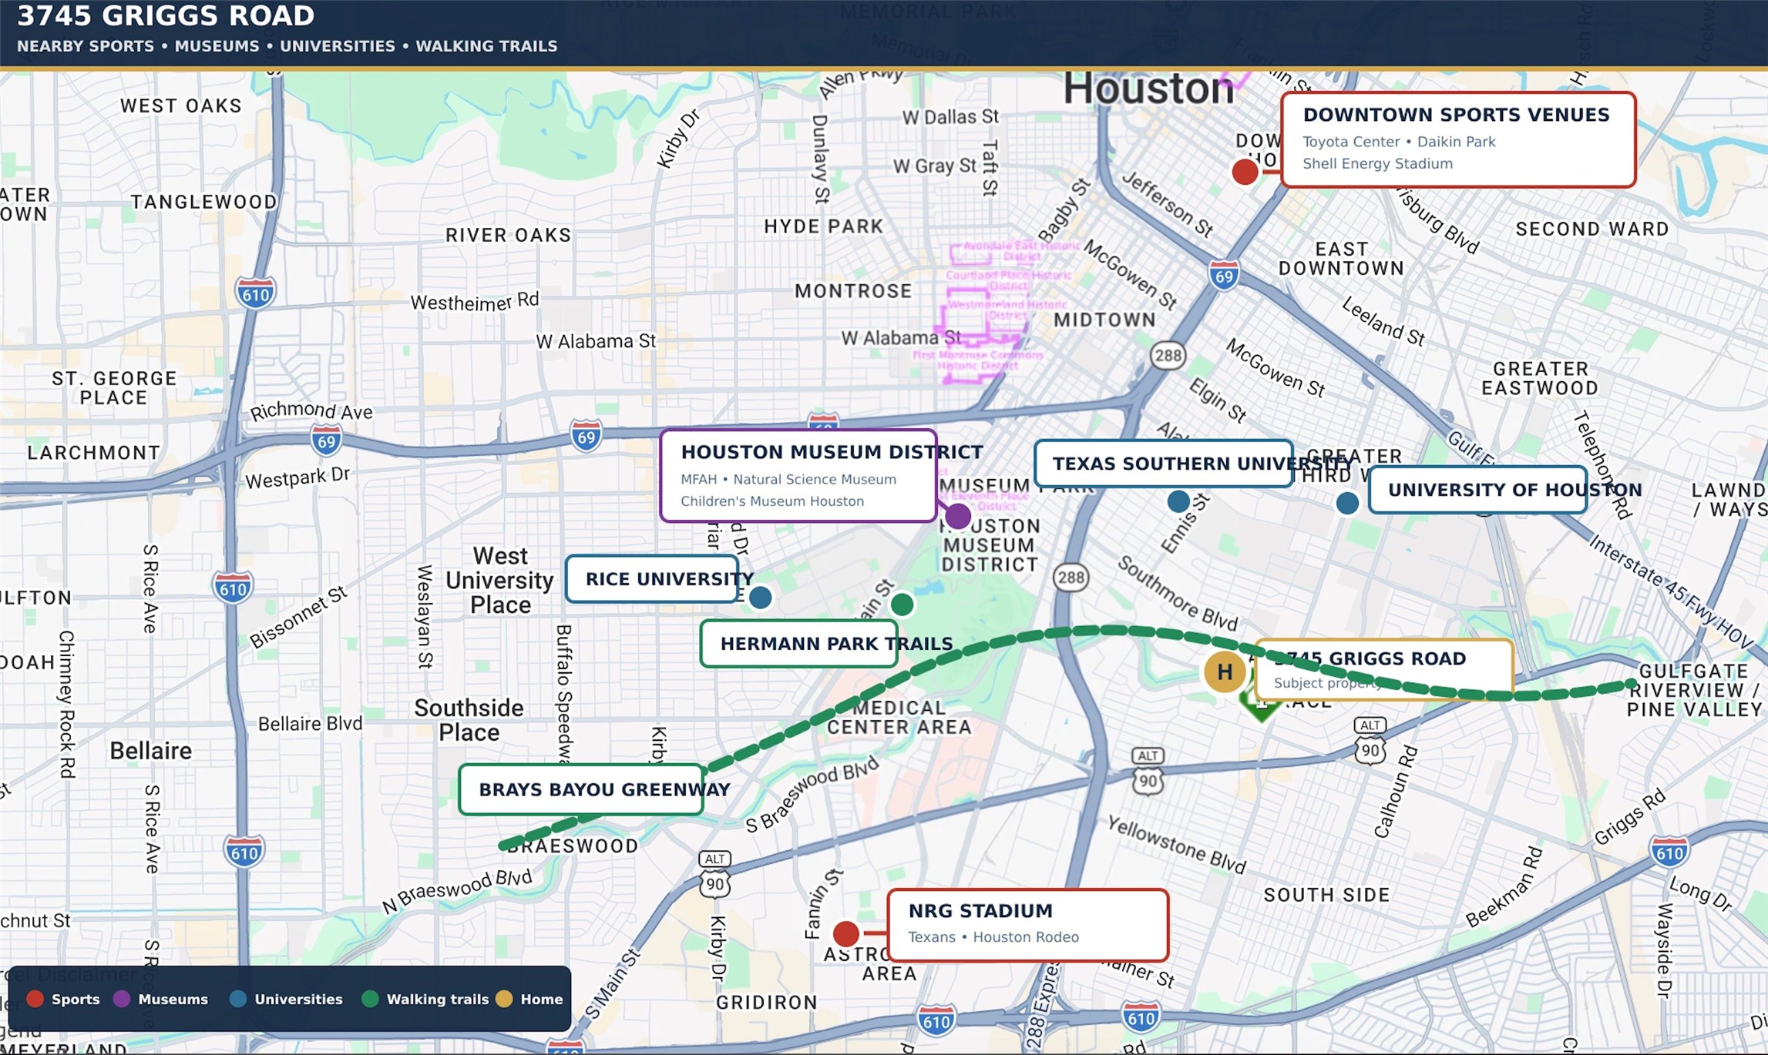Viewport: 1768px width, 1055px height.
Task: Click the red NRG Stadium map marker
Action: [846, 933]
